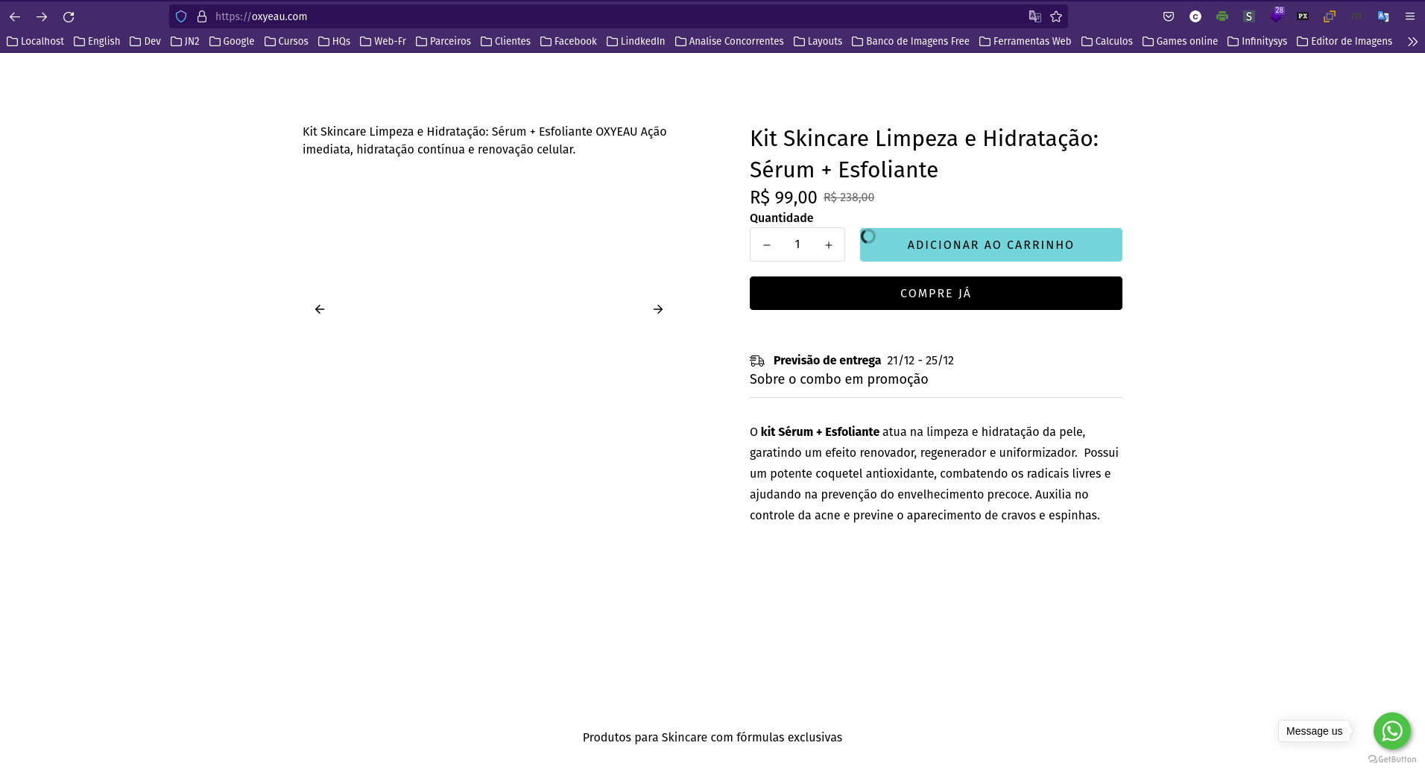Open the Parceiros bookmark folder

point(443,42)
